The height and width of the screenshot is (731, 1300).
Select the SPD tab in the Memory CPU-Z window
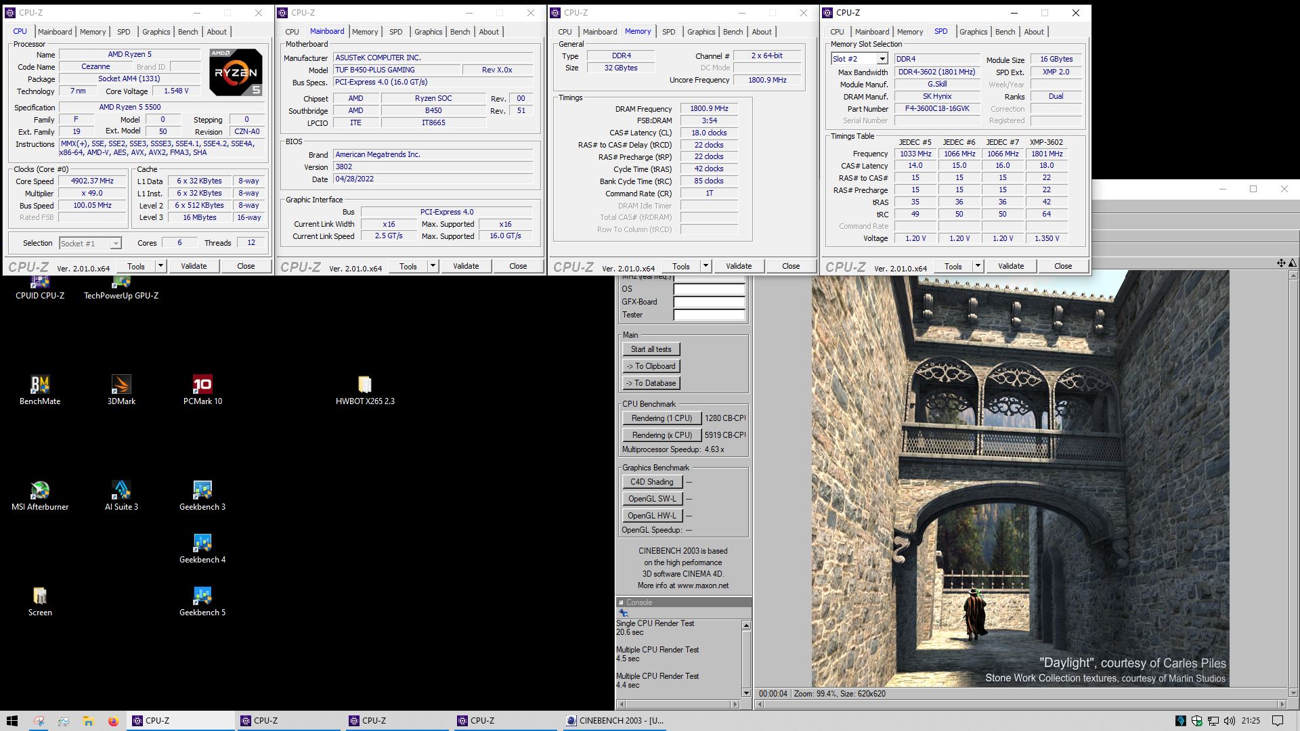tap(668, 32)
